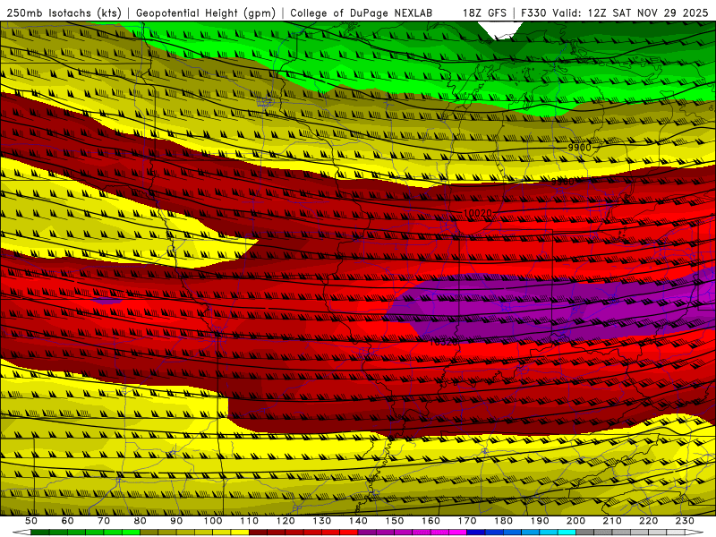The image size is (716, 537).
Task: Click the 130 value on the color scale
Action: coord(321,521)
